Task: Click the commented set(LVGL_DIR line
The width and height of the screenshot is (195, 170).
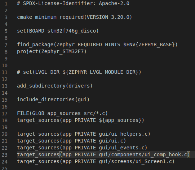Action: click(x=79, y=72)
